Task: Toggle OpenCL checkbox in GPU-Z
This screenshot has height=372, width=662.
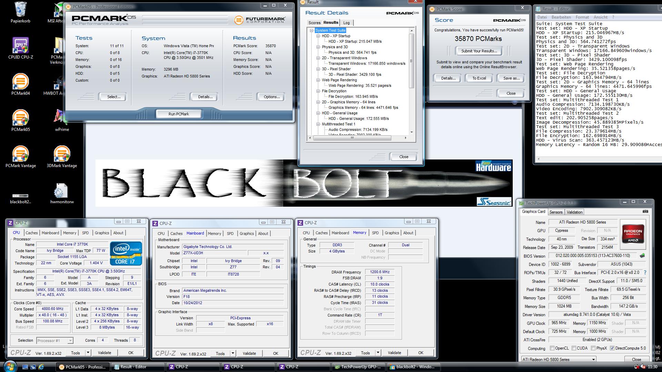Action: (552, 348)
